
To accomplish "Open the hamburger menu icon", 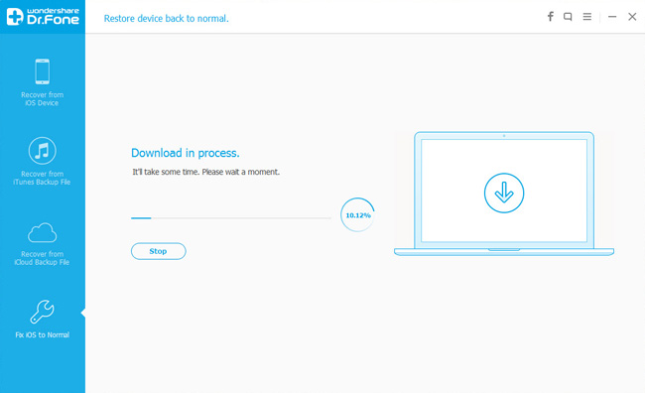I will coord(587,17).
